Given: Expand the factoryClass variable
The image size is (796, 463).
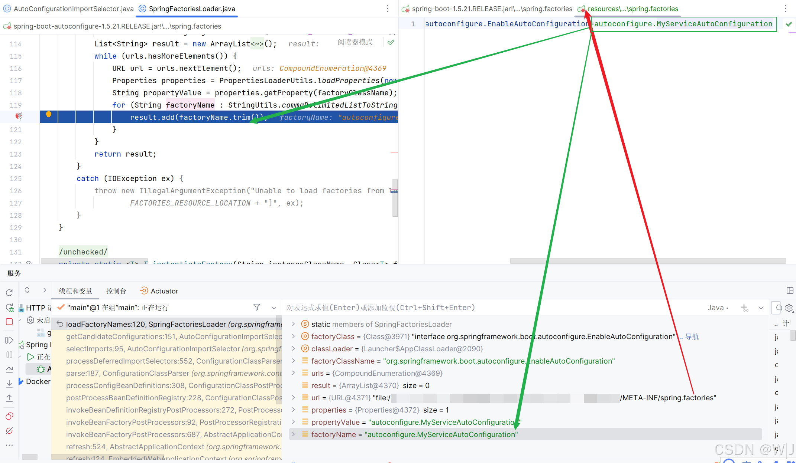Looking at the screenshot, I should [293, 336].
